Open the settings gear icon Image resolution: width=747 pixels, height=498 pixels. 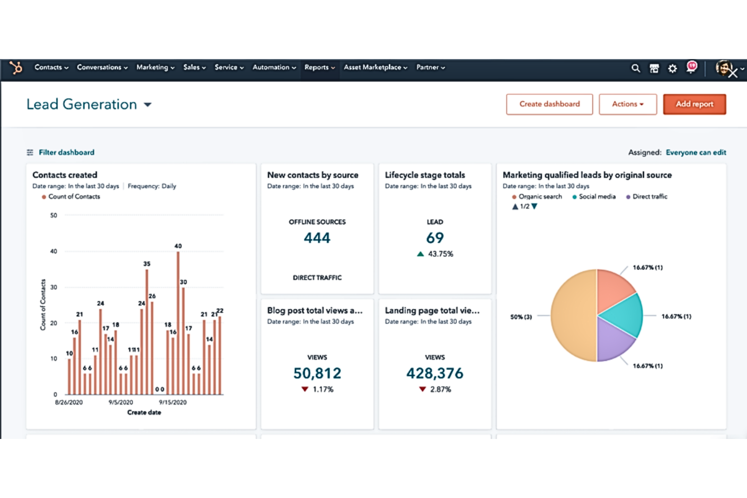(672, 68)
